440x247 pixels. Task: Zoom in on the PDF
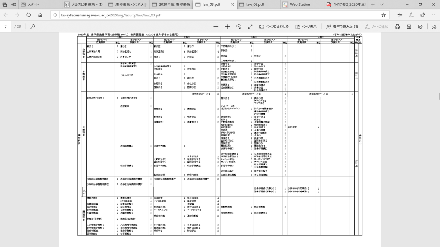[227, 27]
